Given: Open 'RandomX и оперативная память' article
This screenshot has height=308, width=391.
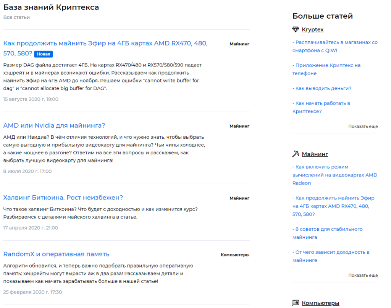Looking at the screenshot, I should point(56,254).
